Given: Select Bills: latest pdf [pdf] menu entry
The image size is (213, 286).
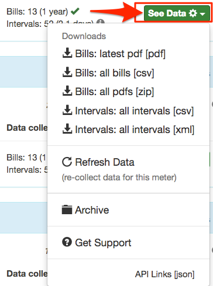Looking at the screenshot, I should (114, 53).
